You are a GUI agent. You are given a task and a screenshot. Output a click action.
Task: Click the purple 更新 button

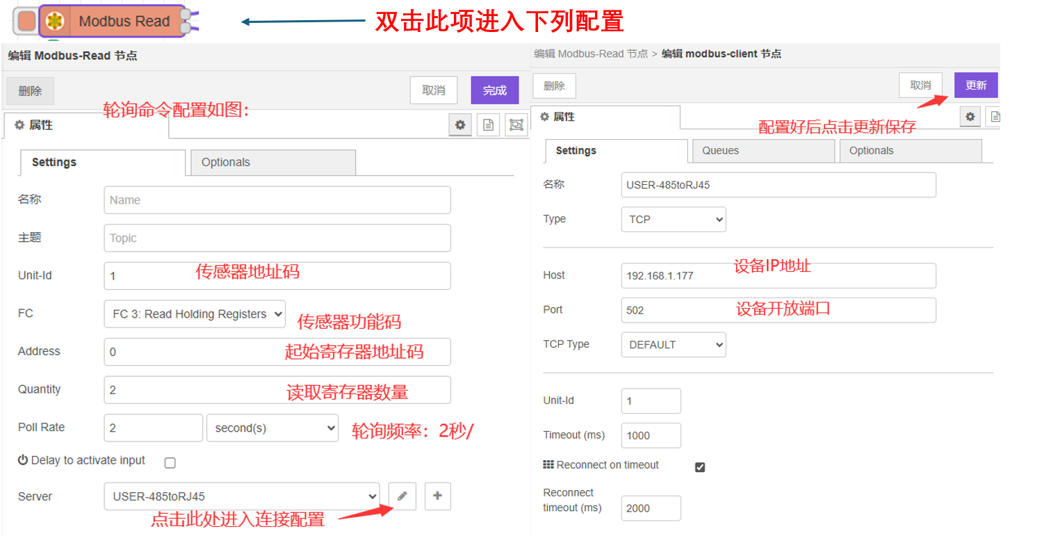[975, 86]
